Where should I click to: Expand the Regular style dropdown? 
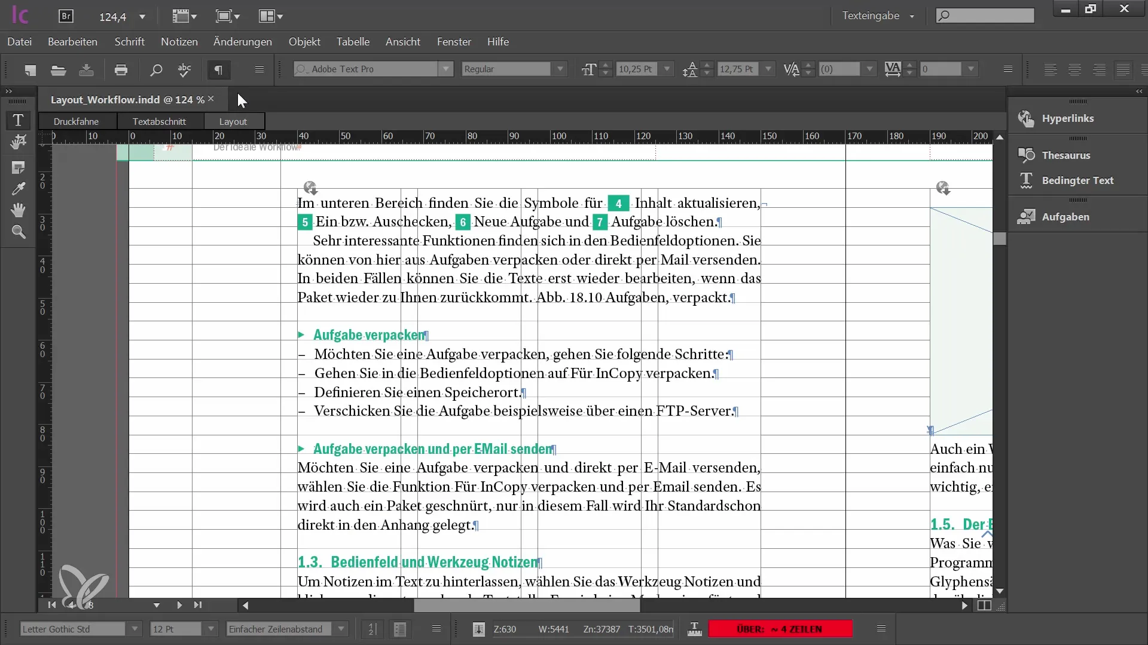(561, 69)
